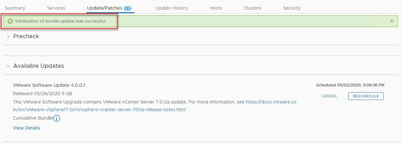Screen dimensions: 402x144
Task: Open the Security tab
Action: pyautogui.click(x=292, y=8)
